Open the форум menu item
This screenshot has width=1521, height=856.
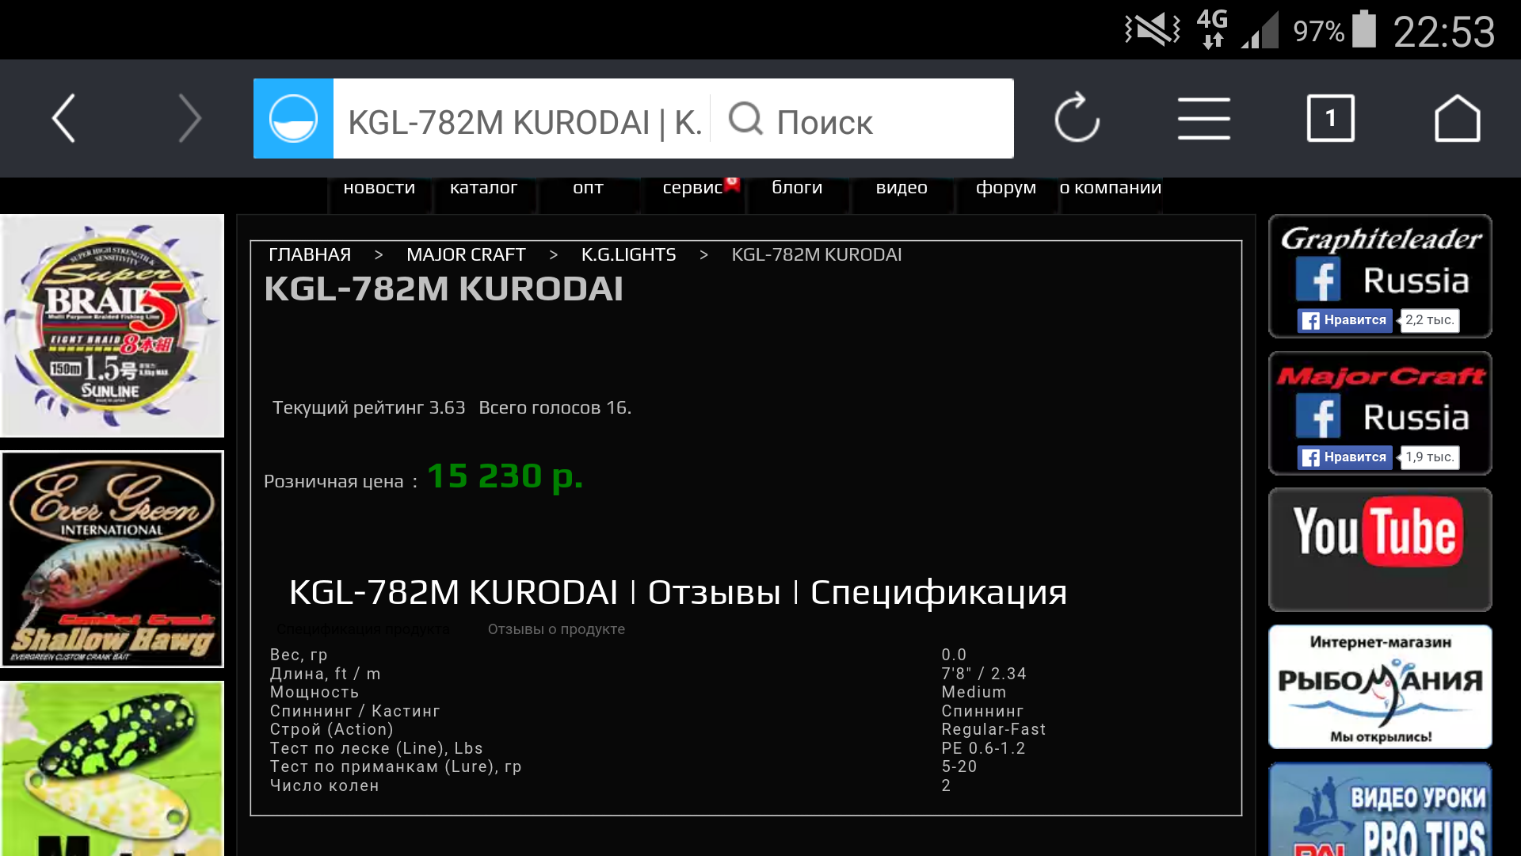point(1005,188)
